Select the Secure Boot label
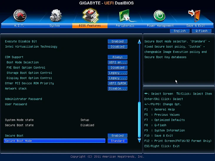This screenshot has height=161, width=215. click(x=14, y=135)
